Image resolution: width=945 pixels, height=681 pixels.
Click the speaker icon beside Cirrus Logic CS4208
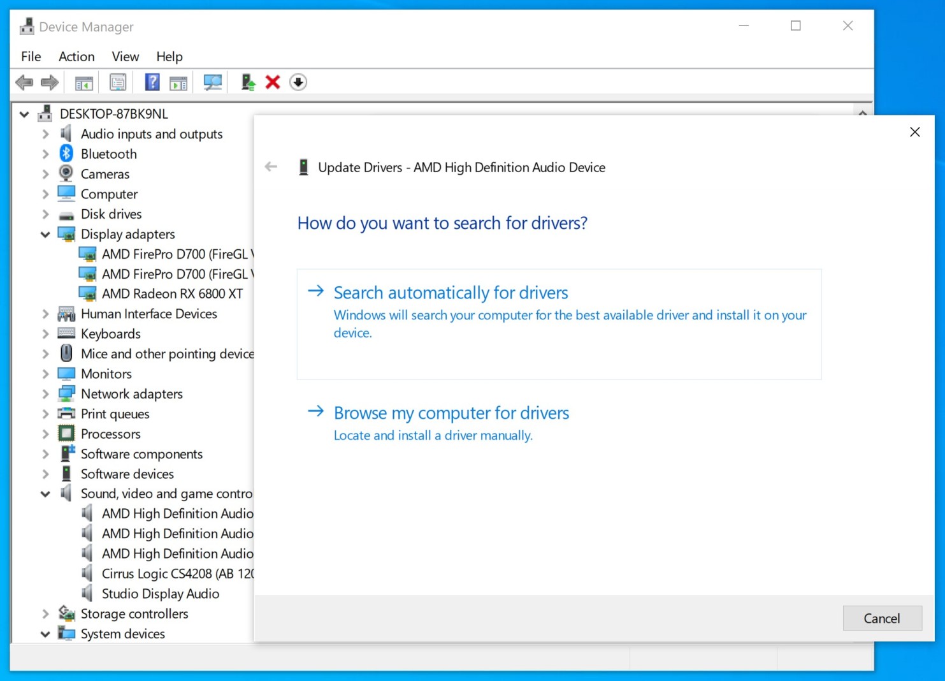point(87,573)
